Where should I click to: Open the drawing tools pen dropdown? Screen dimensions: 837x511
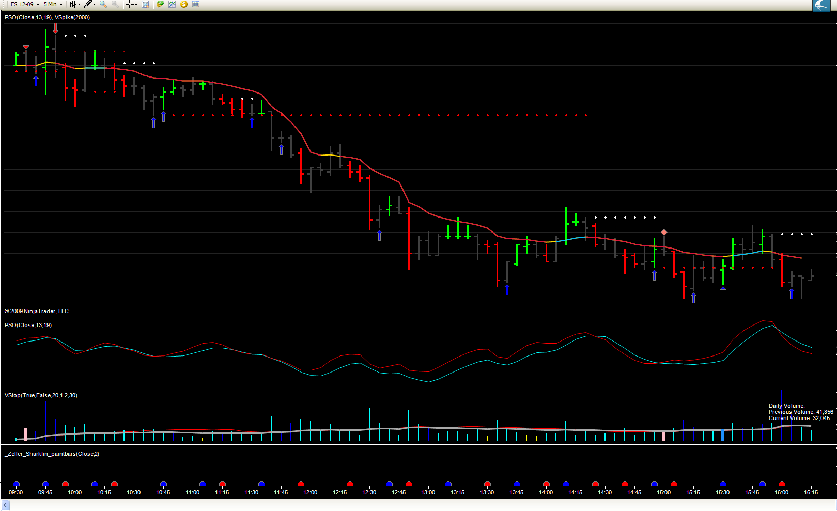[x=90, y=4]
